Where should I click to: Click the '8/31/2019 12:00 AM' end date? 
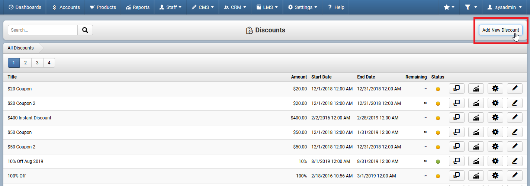[378, 161]
